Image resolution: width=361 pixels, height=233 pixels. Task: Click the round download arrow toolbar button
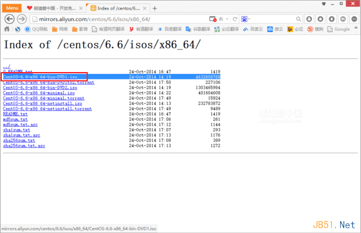point(332,19)
